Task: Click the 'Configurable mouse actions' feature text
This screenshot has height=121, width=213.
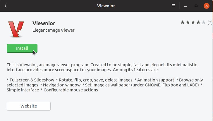Action: click(x=71, y=90)
